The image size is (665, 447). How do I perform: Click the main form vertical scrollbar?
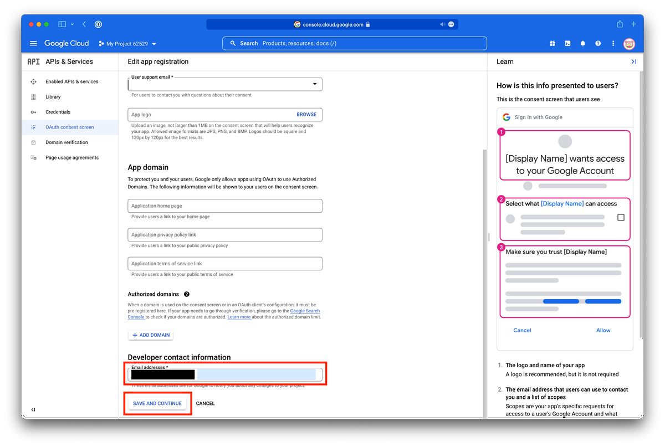coord(484,282)
